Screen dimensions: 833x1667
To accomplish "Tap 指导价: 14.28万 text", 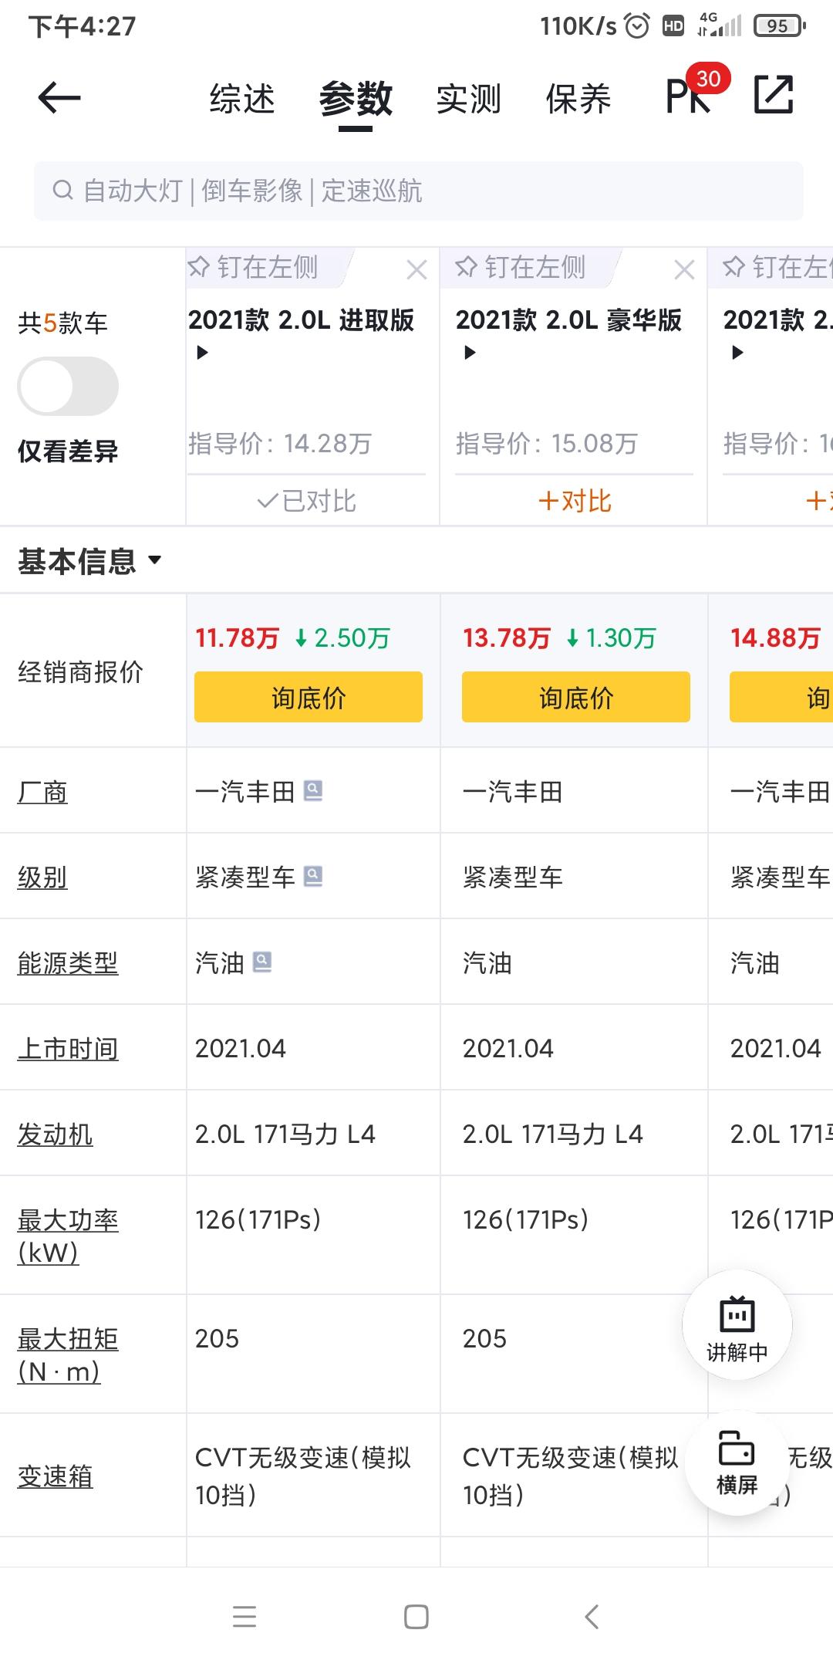I will [280, 443].
